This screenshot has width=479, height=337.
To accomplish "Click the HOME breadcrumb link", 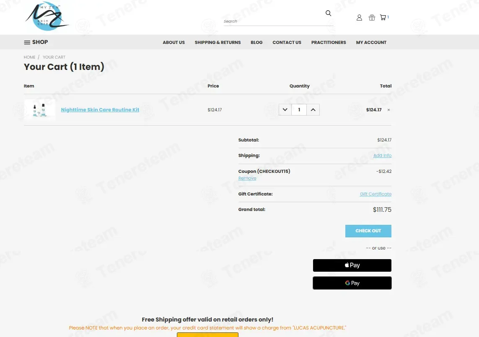I will click(x=30, y=57).
